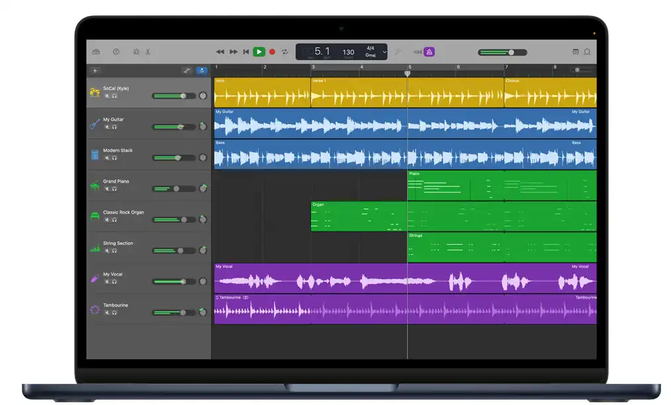Open the Loop Browser icon
This screenshot has height=405, width=671.
click(x=588, y=52)
